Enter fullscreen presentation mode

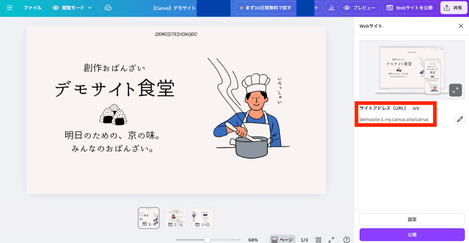pos(331,240)
